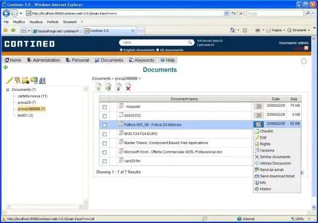Click the scissors cut icon in document toolbar
The height and width of the screenshot is (223, 318).
click(x=118, y=87)
